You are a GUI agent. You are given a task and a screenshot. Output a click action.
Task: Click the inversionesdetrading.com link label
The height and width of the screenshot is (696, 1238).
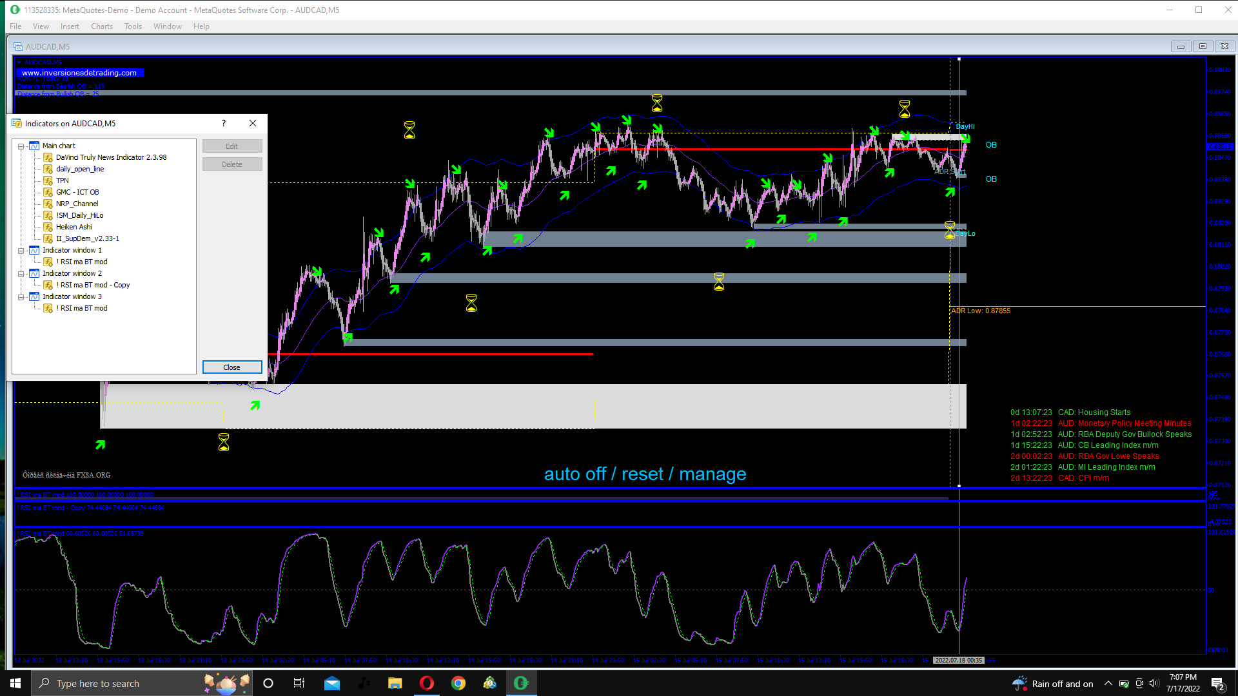click(79, 73)
